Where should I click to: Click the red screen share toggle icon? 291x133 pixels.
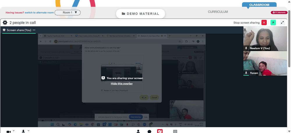coord(160,131)
